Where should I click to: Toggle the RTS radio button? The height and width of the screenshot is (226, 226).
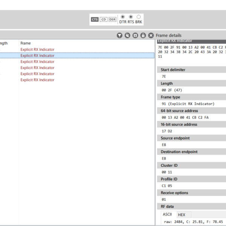pos(131,17)
